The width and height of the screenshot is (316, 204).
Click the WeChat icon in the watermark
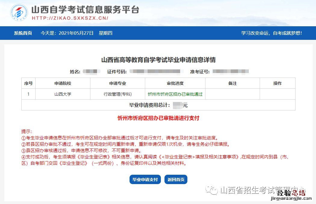point(213,190)
